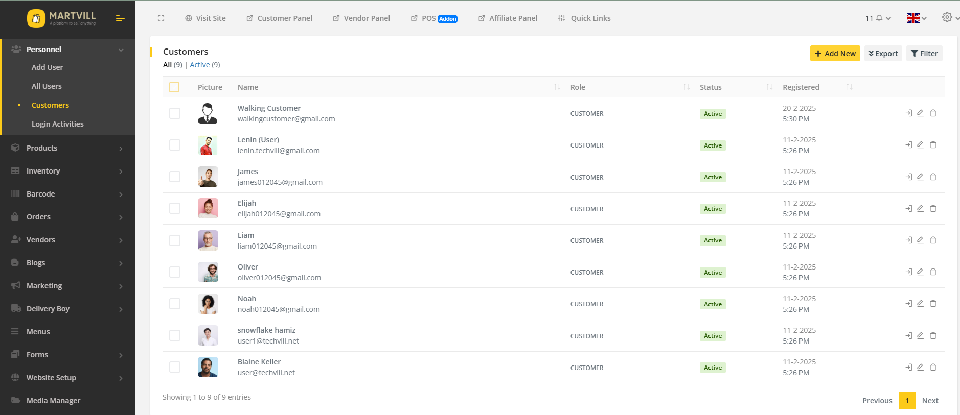Go to All Users in sidebar

[x=47, y=86]
